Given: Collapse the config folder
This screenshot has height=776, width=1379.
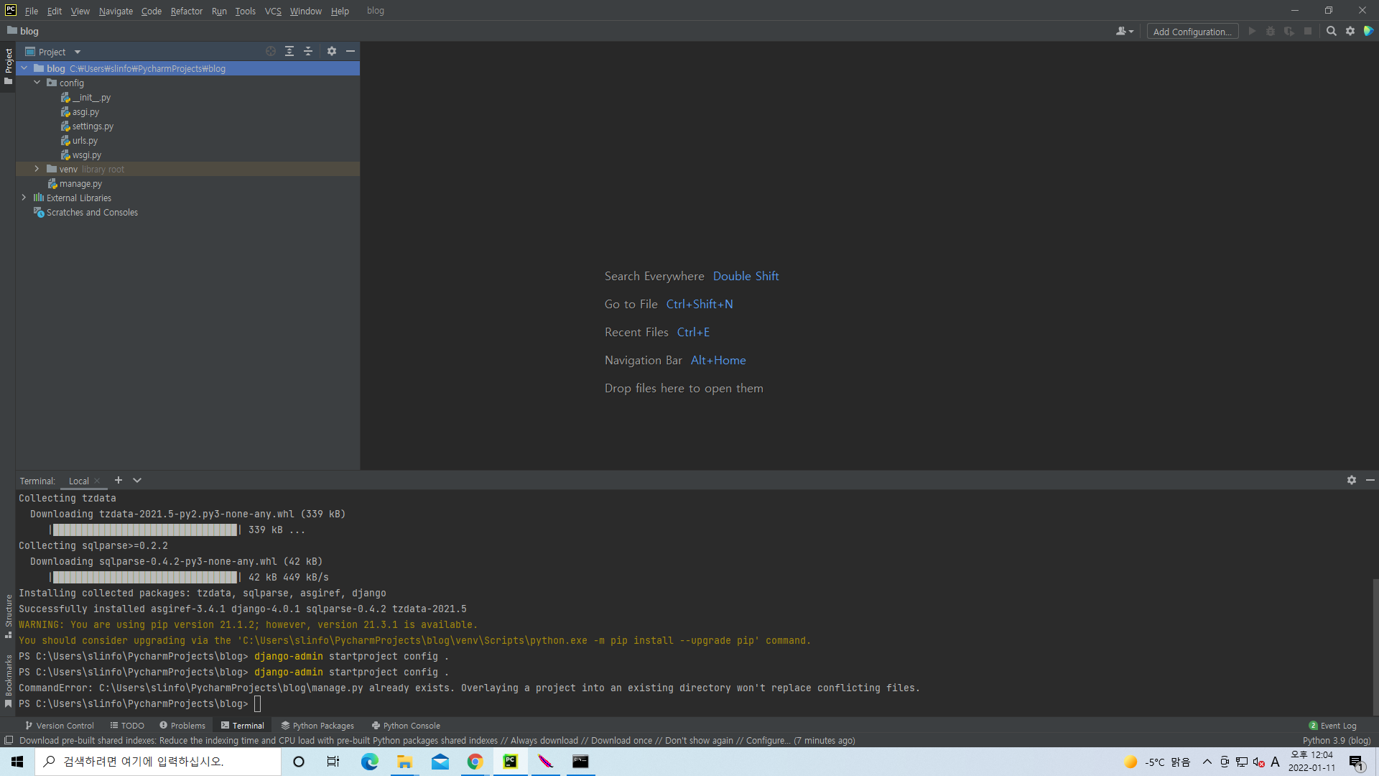Looking at the screenshot, I should coord(37,83).
